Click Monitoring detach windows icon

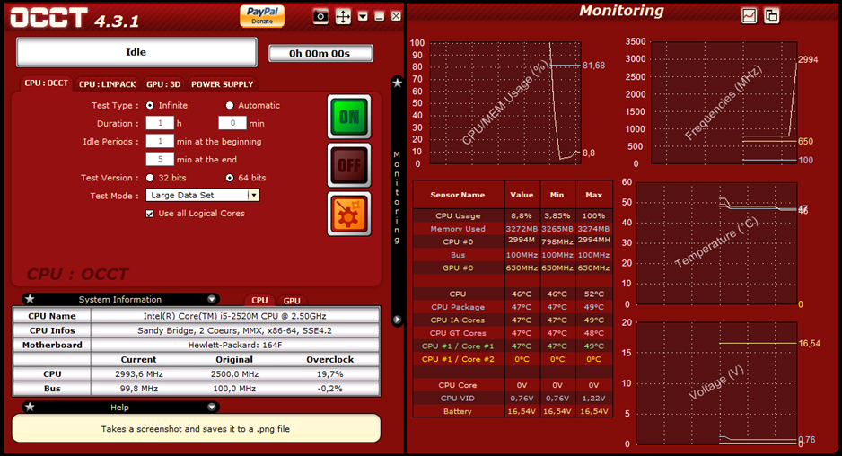coord(772,16)
